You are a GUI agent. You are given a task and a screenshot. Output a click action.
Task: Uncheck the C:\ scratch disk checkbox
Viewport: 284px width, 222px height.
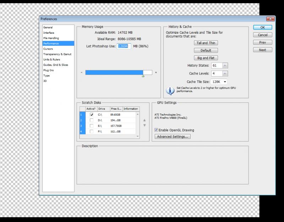92,115
